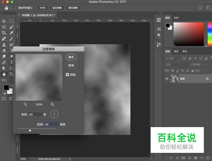The image size is (212, 161).
Task: Select the Brush tool
Action: click(11, 39)
